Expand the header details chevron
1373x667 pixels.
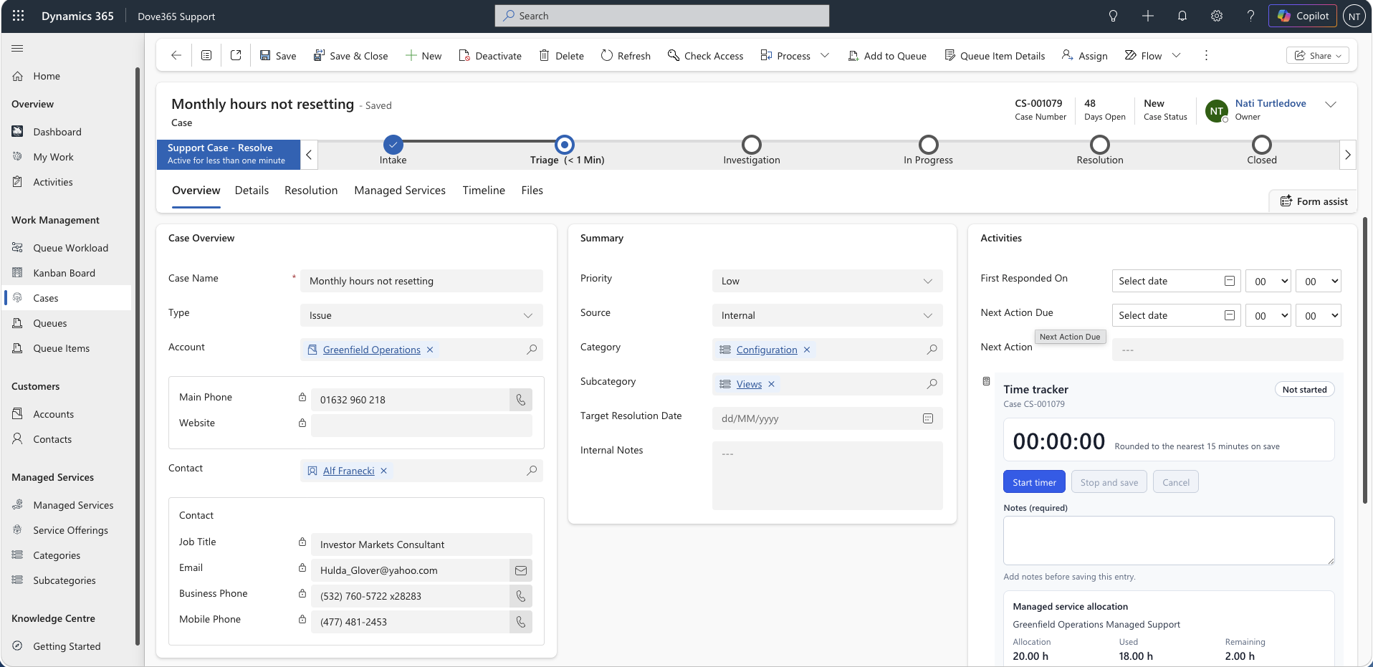click(1331, 105)
